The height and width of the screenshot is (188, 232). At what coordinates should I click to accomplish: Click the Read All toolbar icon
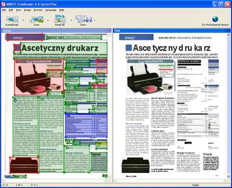coord(60,19)
